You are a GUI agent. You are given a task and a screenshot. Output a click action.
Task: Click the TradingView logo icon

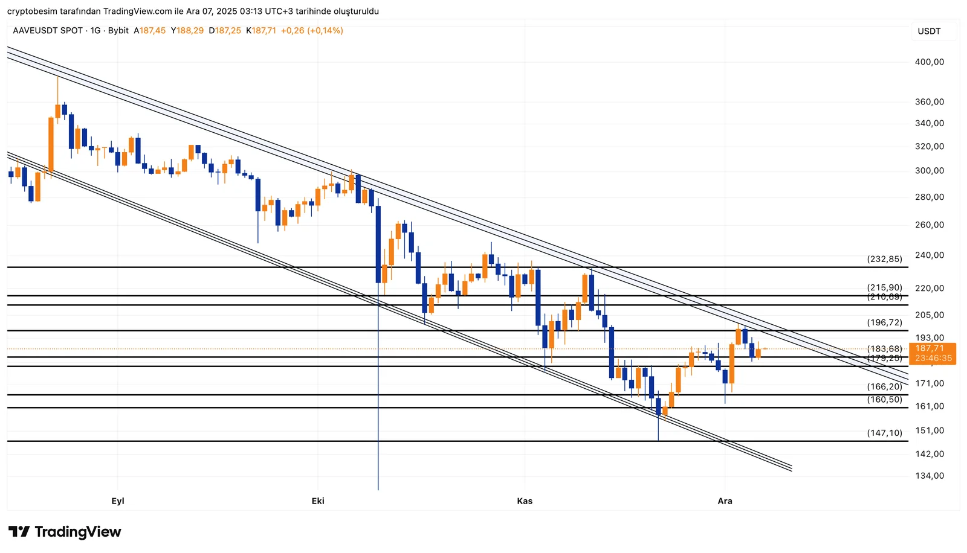click(19, 532)
